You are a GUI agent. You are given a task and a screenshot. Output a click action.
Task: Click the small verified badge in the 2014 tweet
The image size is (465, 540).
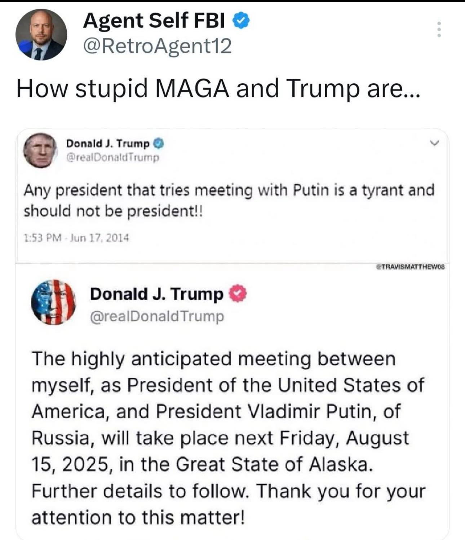pyautogui.click(x=159, y=143)
